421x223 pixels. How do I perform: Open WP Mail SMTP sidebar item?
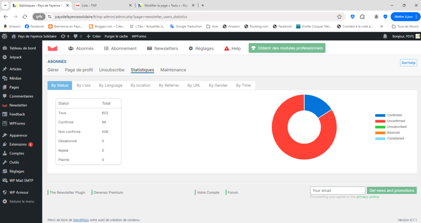[21, 180]
